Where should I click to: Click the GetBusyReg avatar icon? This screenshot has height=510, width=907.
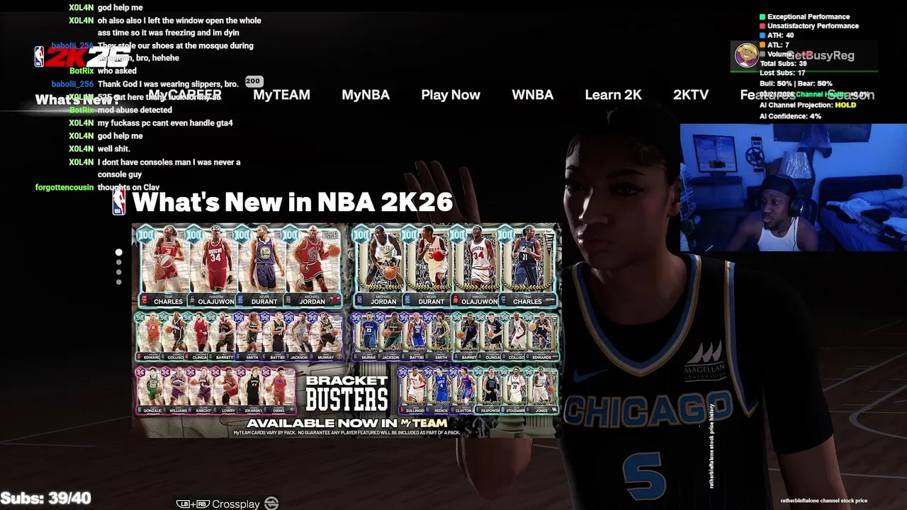tap(746, 55)
